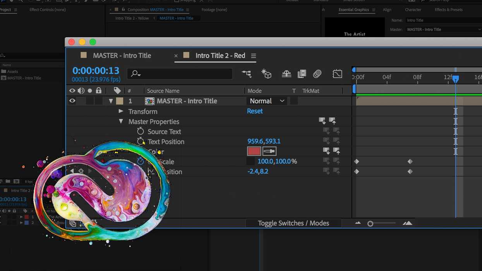Toggle constrain proportions box beside Scale value
The image size is (482, 271).
point(251,161)
